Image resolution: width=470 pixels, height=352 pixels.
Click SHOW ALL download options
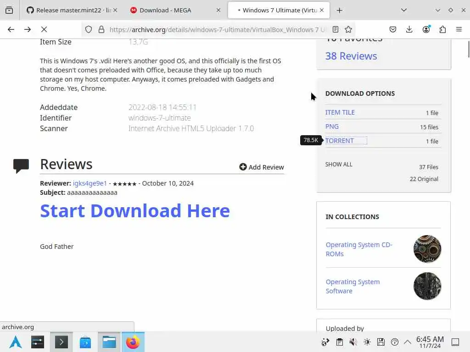pyautogui.click(x=339, y=165)
